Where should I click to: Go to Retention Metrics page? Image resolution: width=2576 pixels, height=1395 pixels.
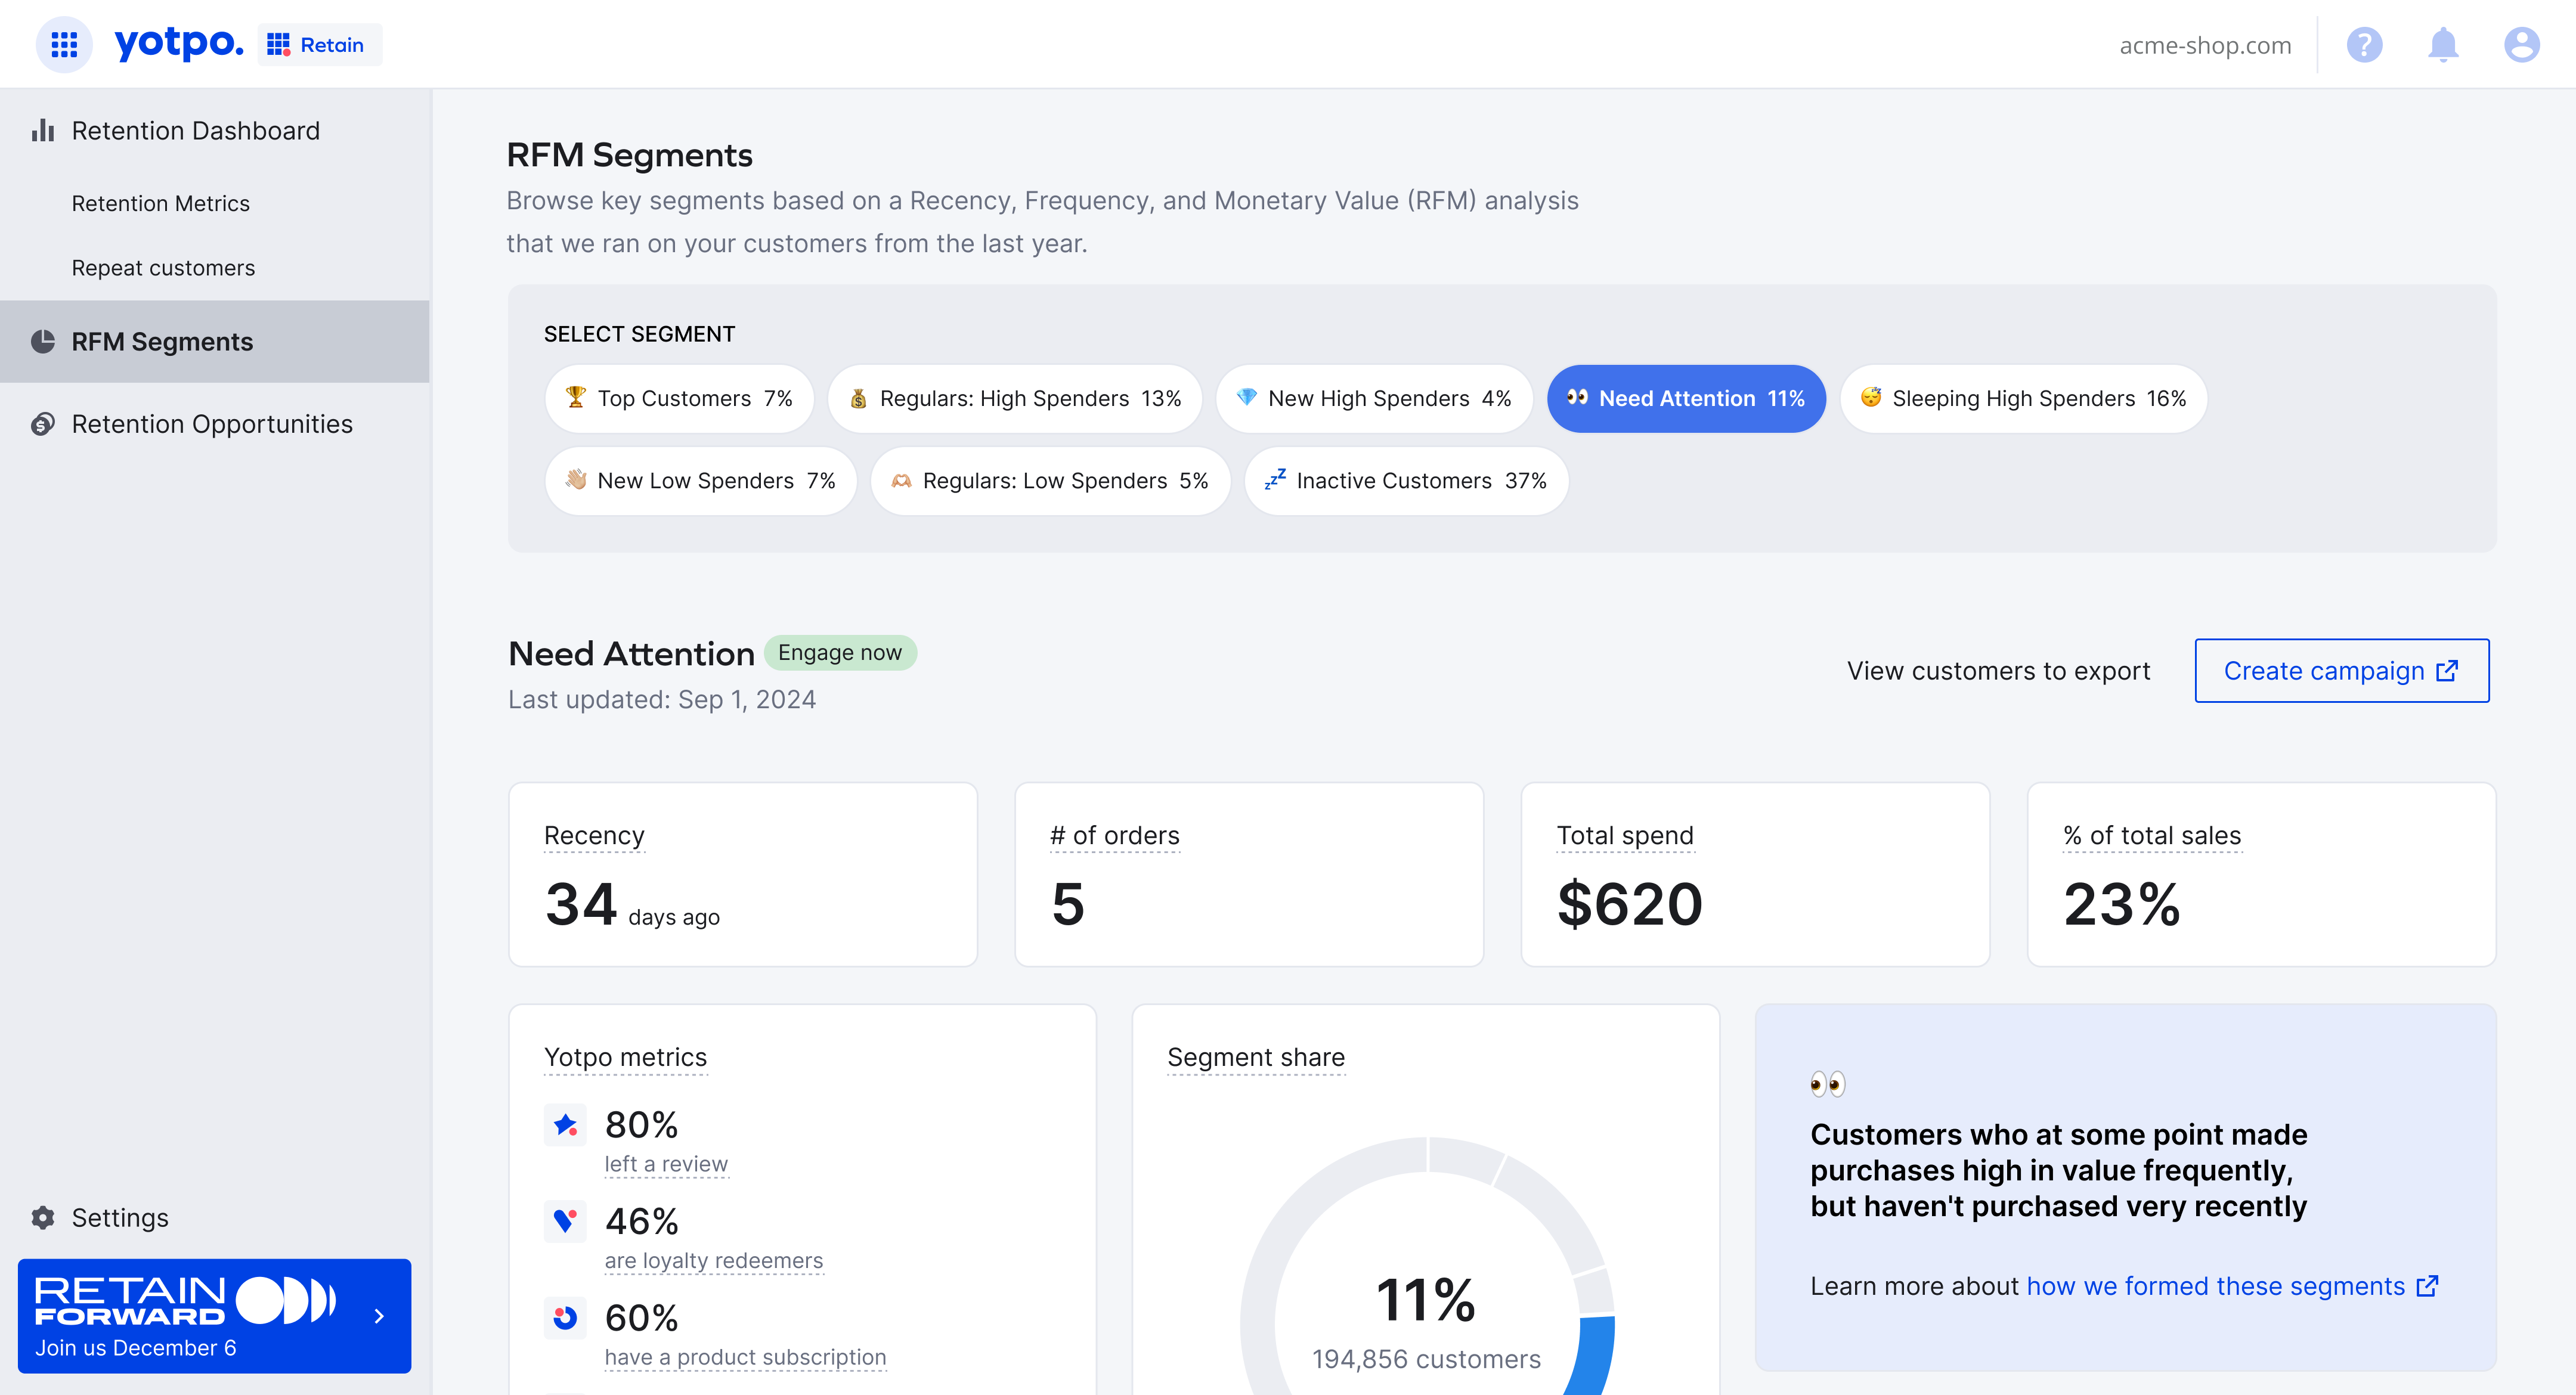coord(161,204)
